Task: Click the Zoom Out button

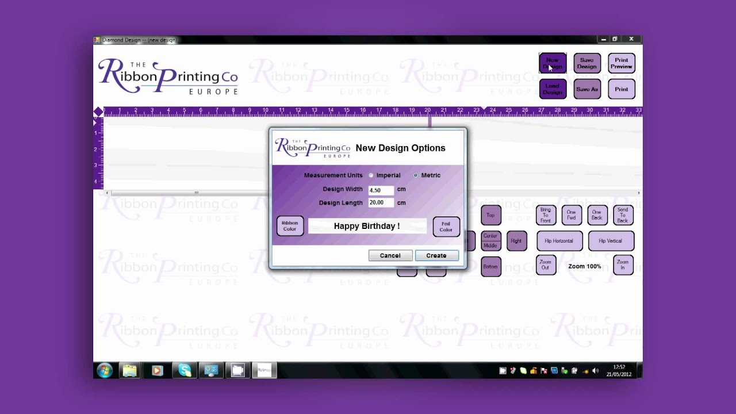Action: pyautogui.click(x=546, y=265)
